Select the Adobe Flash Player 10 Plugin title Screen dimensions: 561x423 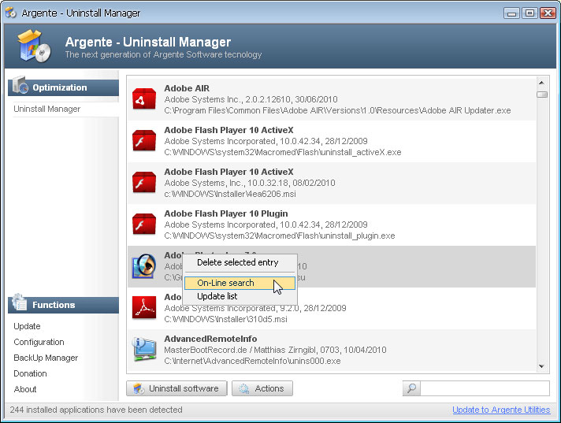point(226,213)
